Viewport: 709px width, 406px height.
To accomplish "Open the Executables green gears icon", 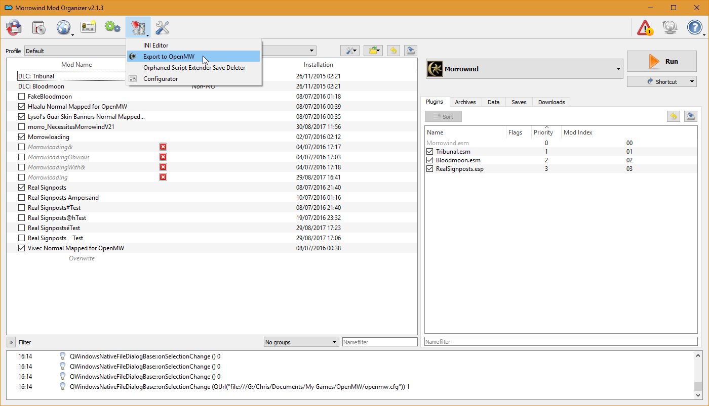I will point(112,27).
